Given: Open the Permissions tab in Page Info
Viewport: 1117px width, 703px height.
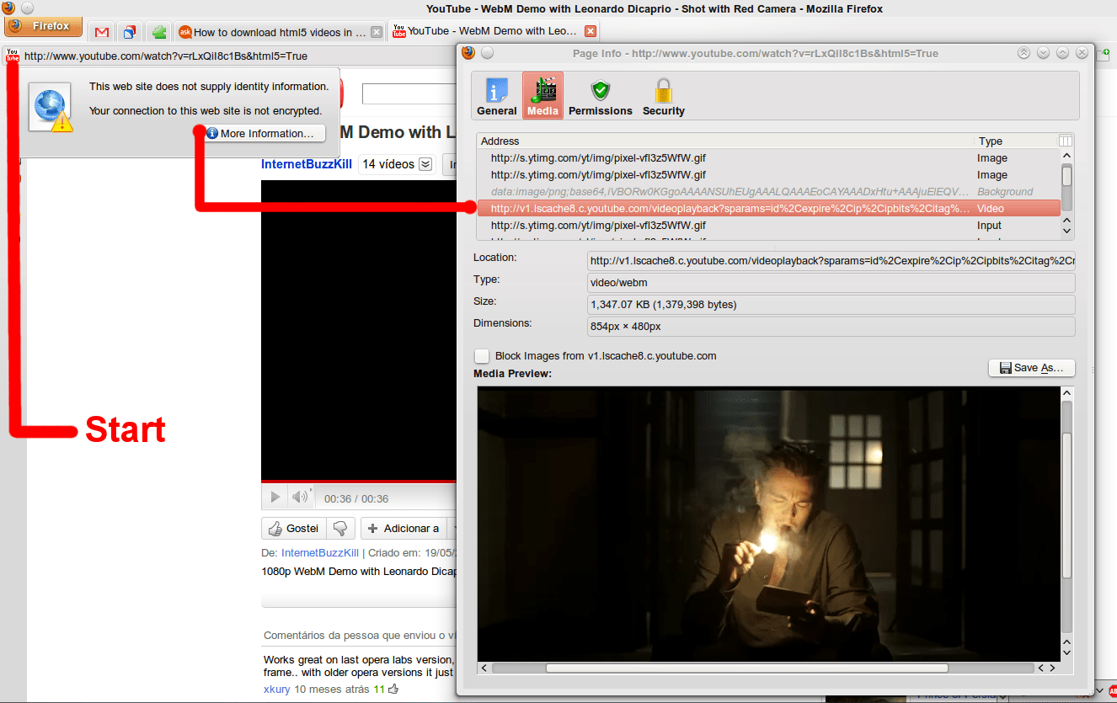Looking at the screenshot, I should pos(601,95).
